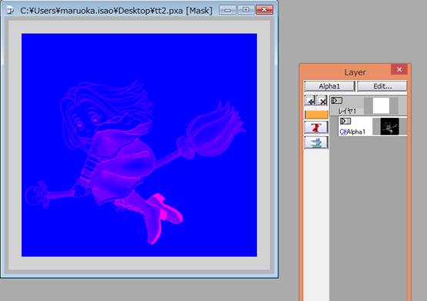Minimize the tt2.pxa image window
427x301 pixels.
[228, 10]
